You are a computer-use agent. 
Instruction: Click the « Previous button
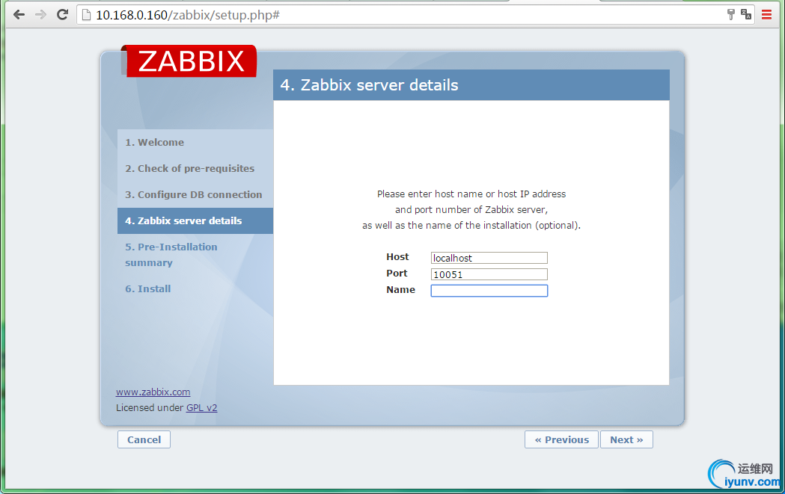click(561, 439)
